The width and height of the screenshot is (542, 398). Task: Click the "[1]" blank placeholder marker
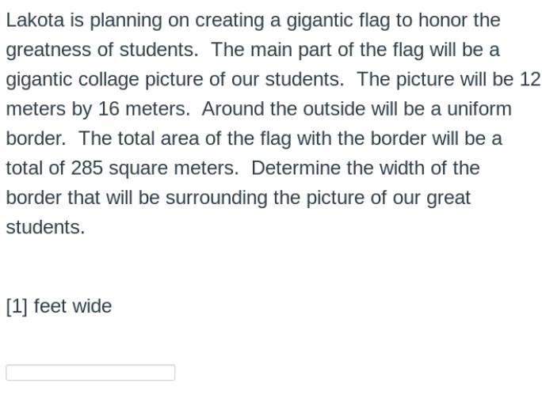tap(17, 306)
